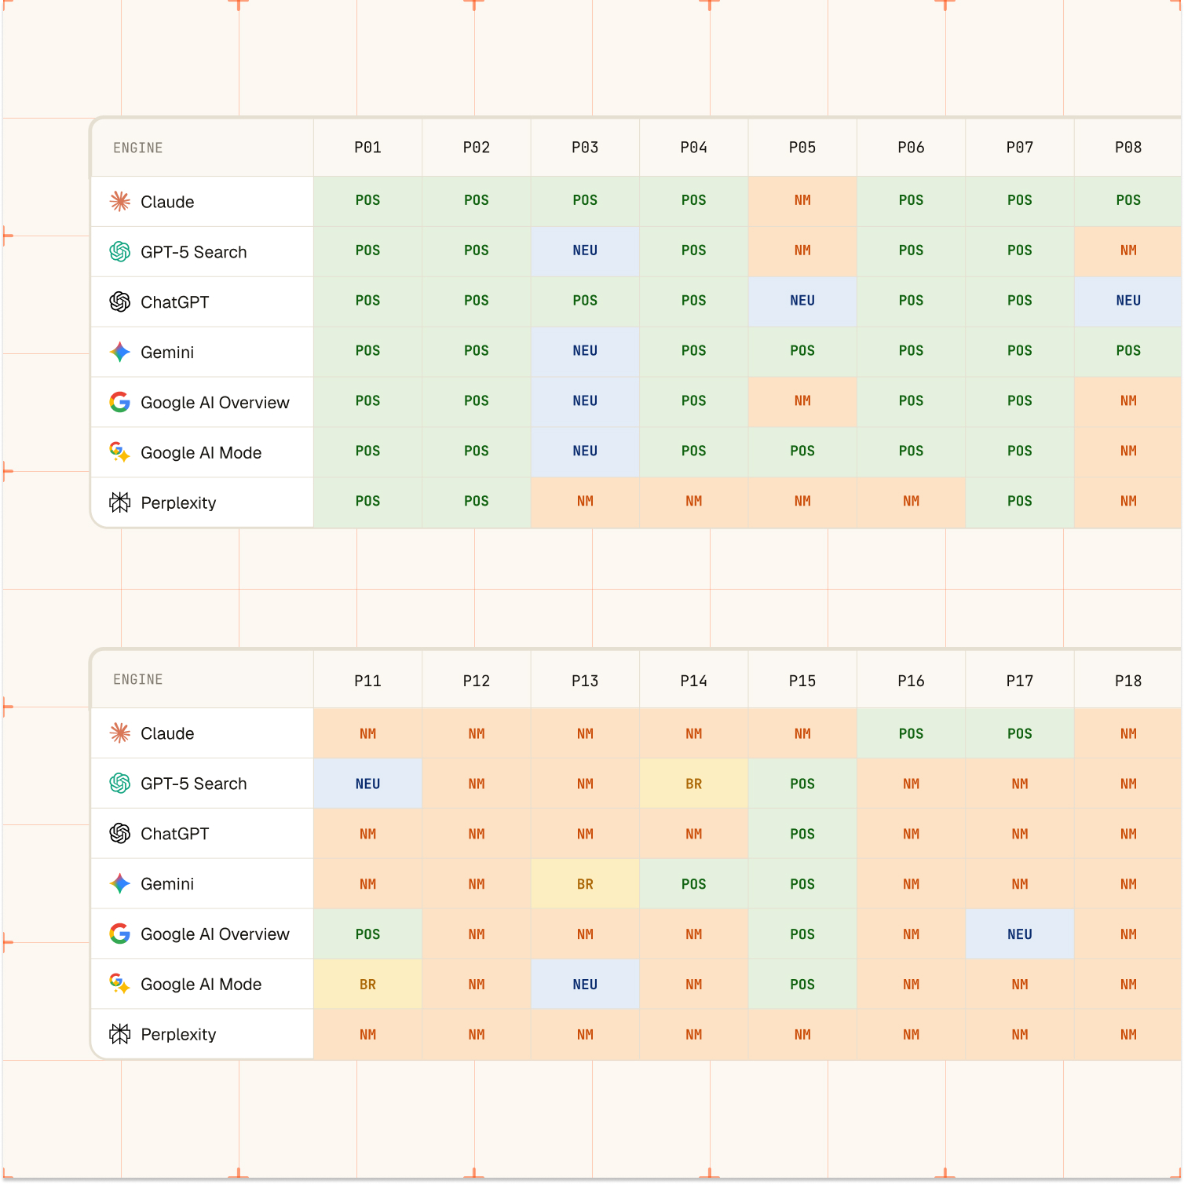Viewport: 1184px width, 1184px height.
Task: Select the P07 column header
Action: click(1020, 148)
